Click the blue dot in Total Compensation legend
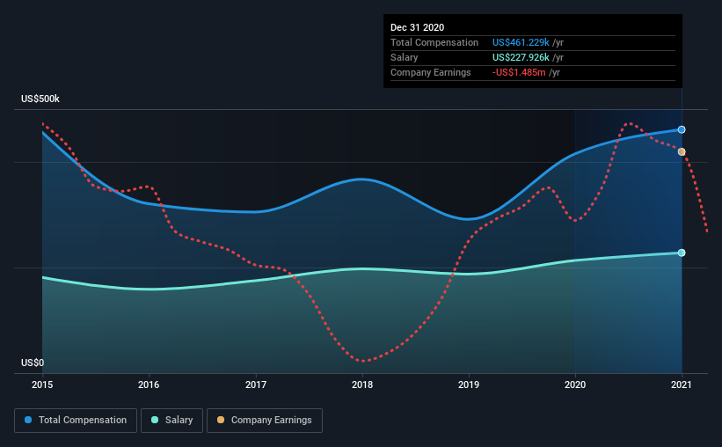The width and height of the screenshot is (722, 447). [x=28, y=420]
